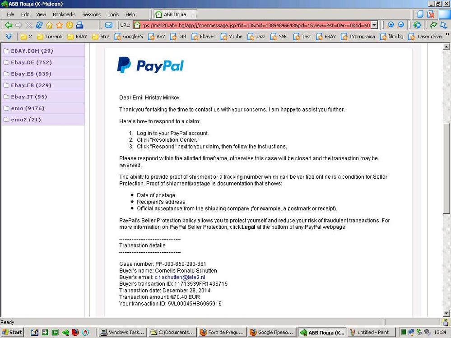Open the Edit menu
This screenshot has height=338, width=451.
coord(25,14)
